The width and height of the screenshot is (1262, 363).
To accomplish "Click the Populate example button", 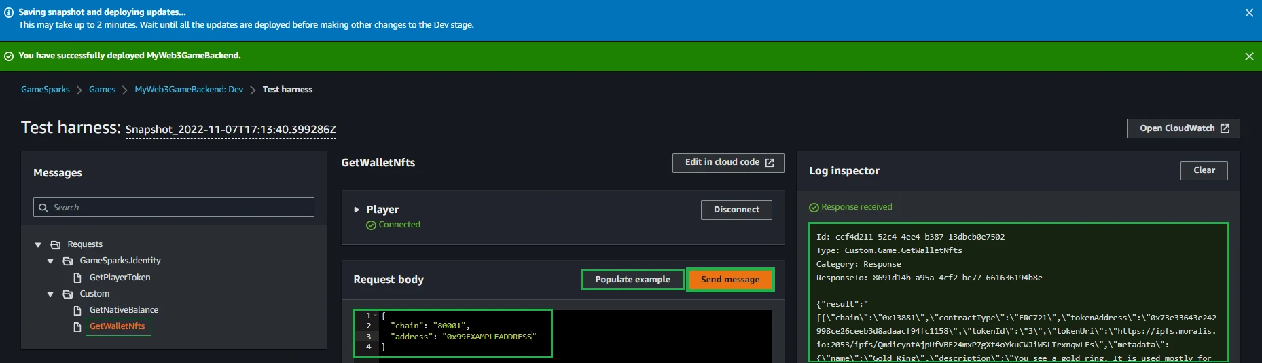I will [x=632, y=280].
